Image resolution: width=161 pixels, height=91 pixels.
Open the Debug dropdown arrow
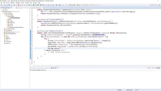(x=55, y=5)
